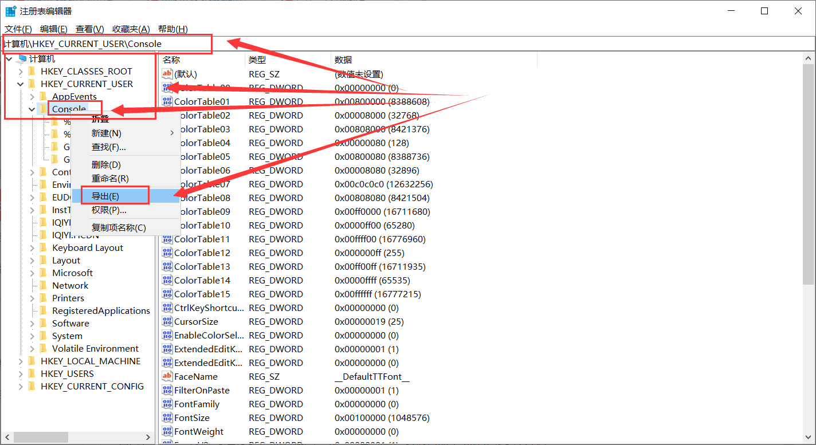This screenshot has width=816, height=445.
Task: Select the Network key in the tree
Action: click(70, 285)
